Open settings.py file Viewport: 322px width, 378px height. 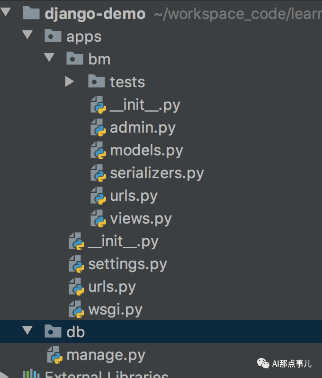coord(127,264)
